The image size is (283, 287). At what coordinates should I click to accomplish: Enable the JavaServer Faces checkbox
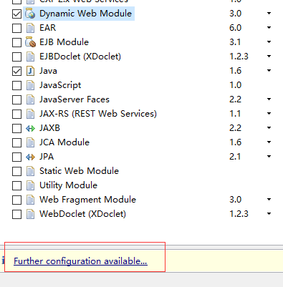click(16, 99)
